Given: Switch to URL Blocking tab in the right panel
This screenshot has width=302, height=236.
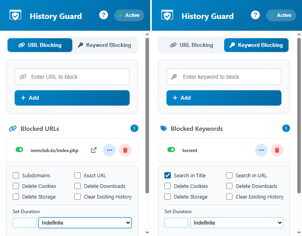Looking at the screenshot, I should click(x=192, y=45).
